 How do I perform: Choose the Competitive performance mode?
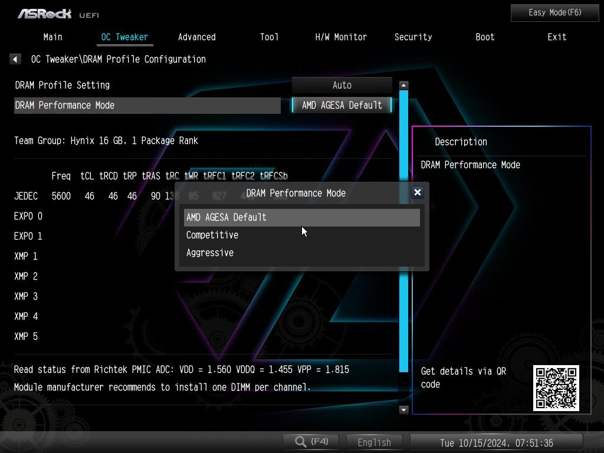click(302, 235)
